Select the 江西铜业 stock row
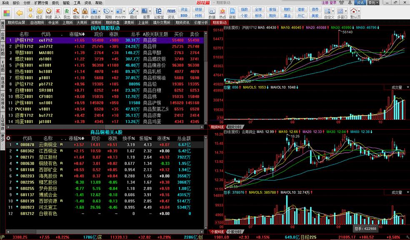The image size is (410, 240). tap(105, 151)
